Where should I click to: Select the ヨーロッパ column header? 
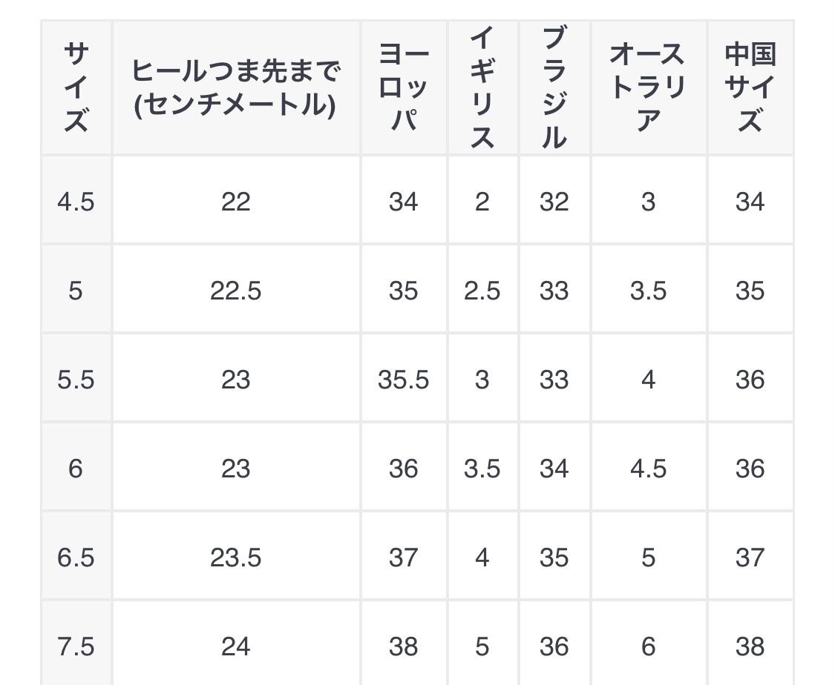404,87
